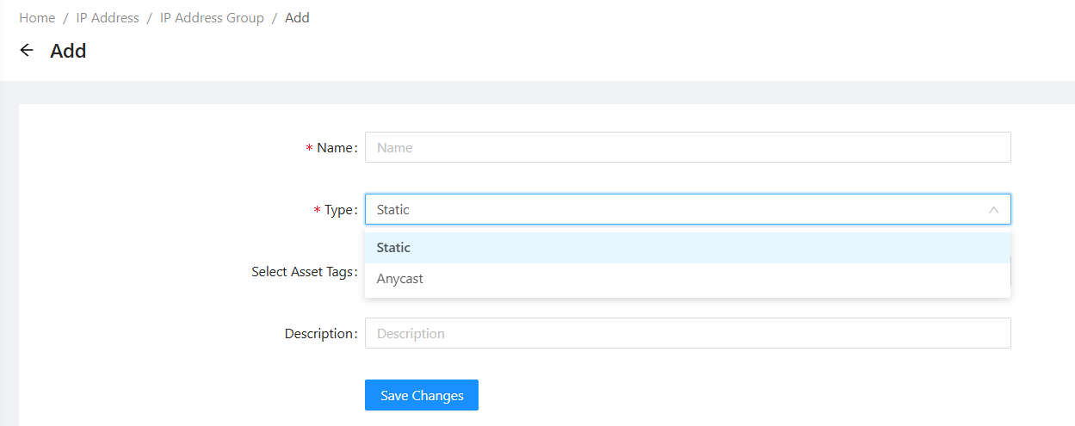Screen dimensions: 1075x426
Task: Click the Description field label
Action: point(319,334)
